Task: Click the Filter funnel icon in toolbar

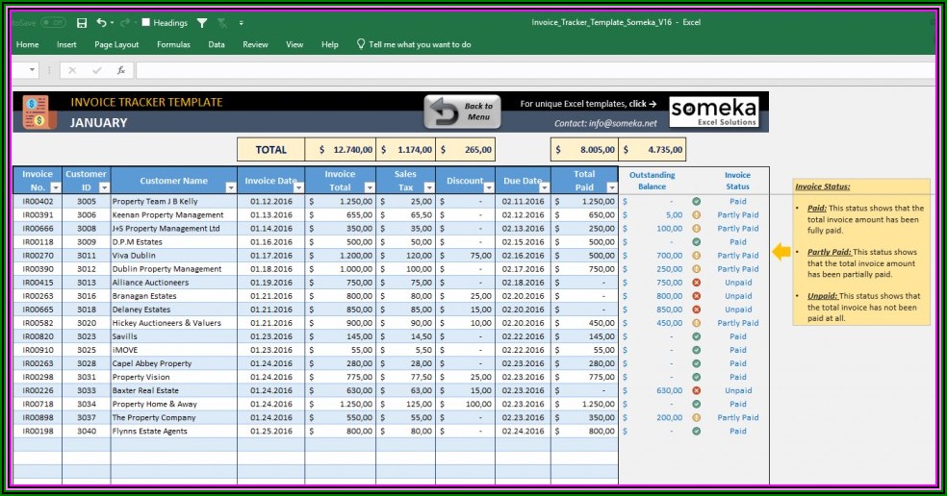Action: click(202, 22)
